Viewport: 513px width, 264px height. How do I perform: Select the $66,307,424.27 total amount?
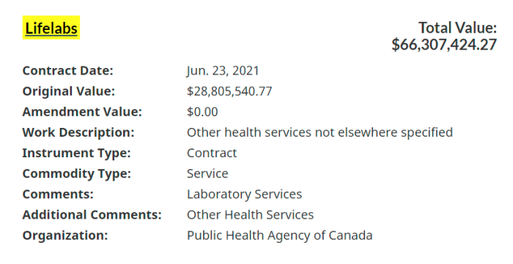[444, 45]
